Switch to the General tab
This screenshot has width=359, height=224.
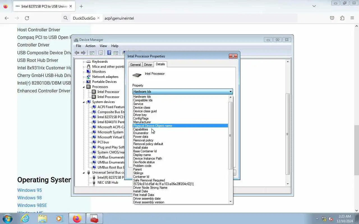tap(135, 65)
